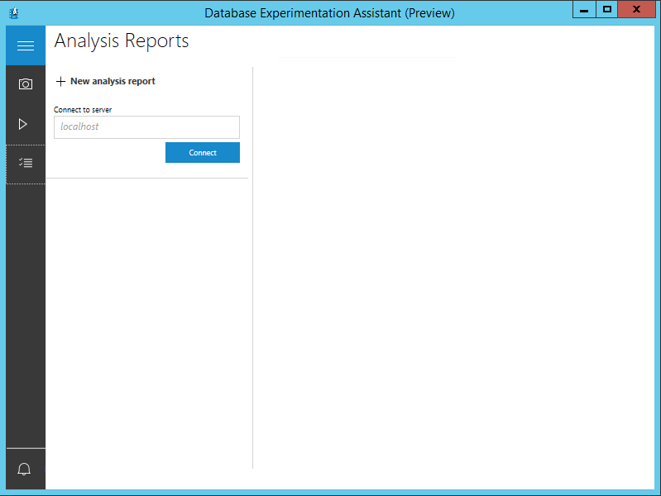661x496 pixels.
Task: Click the vertical divider between the two panes
Action: pyautogui.click(x=252, y=265)
